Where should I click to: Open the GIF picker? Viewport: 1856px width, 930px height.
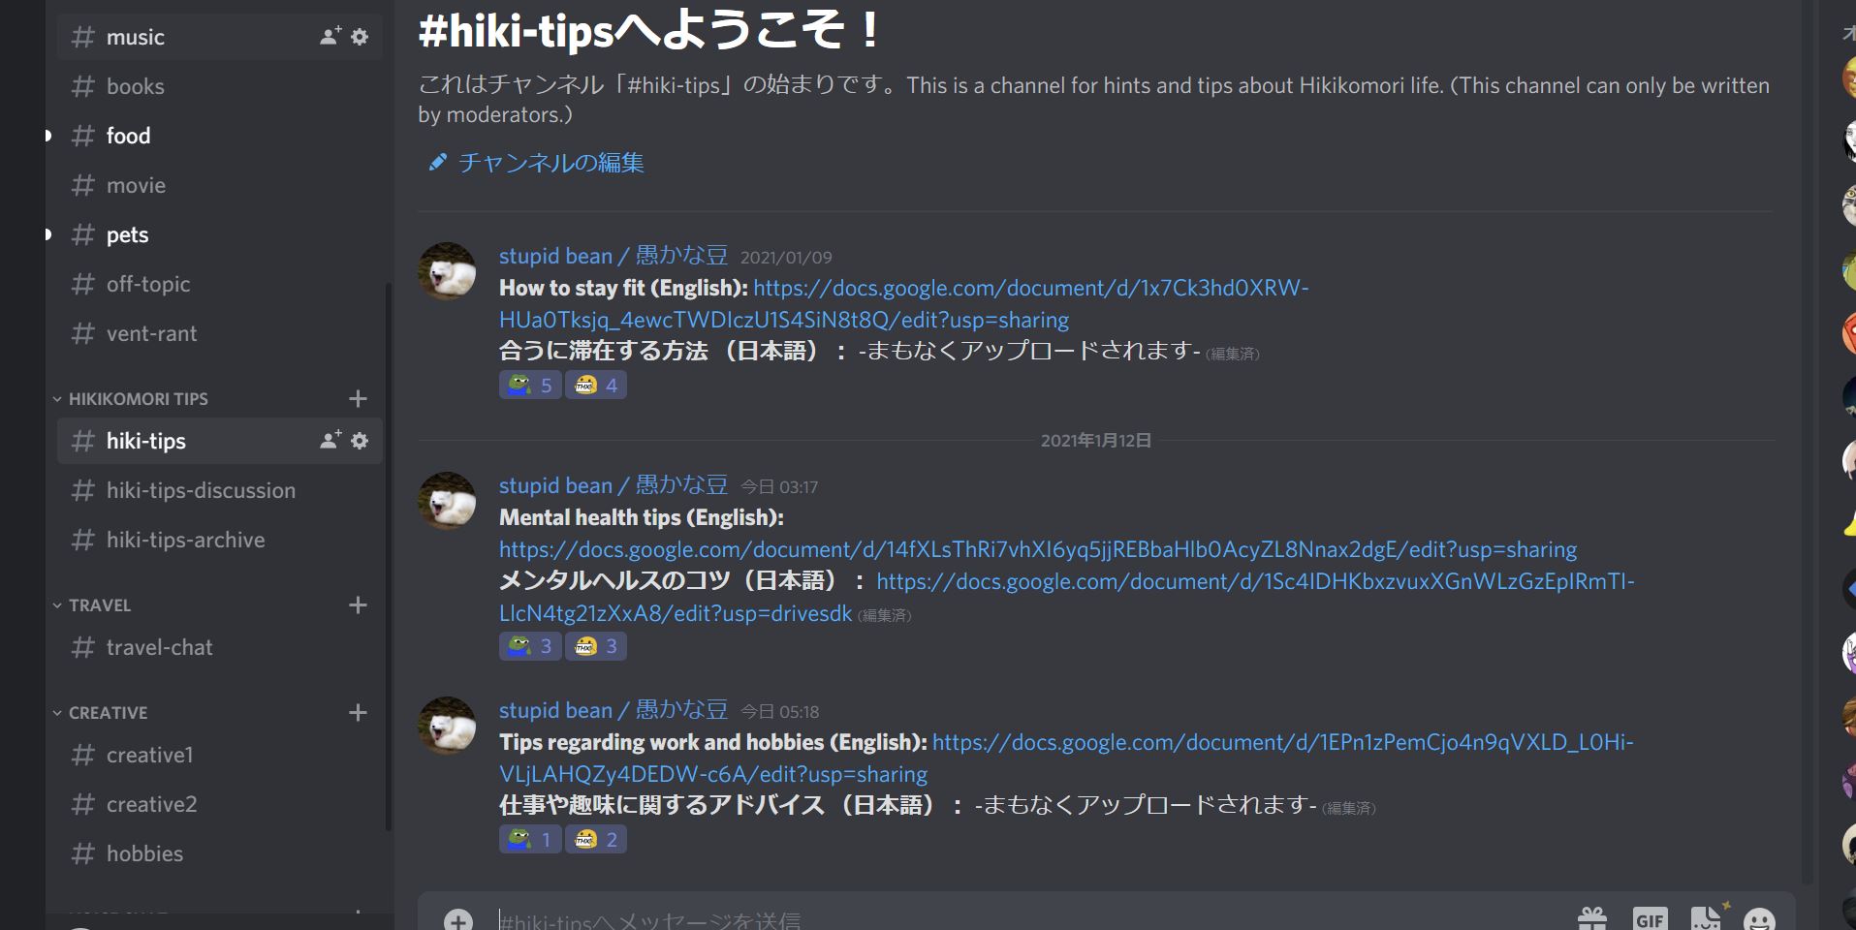coord(1650,918)
